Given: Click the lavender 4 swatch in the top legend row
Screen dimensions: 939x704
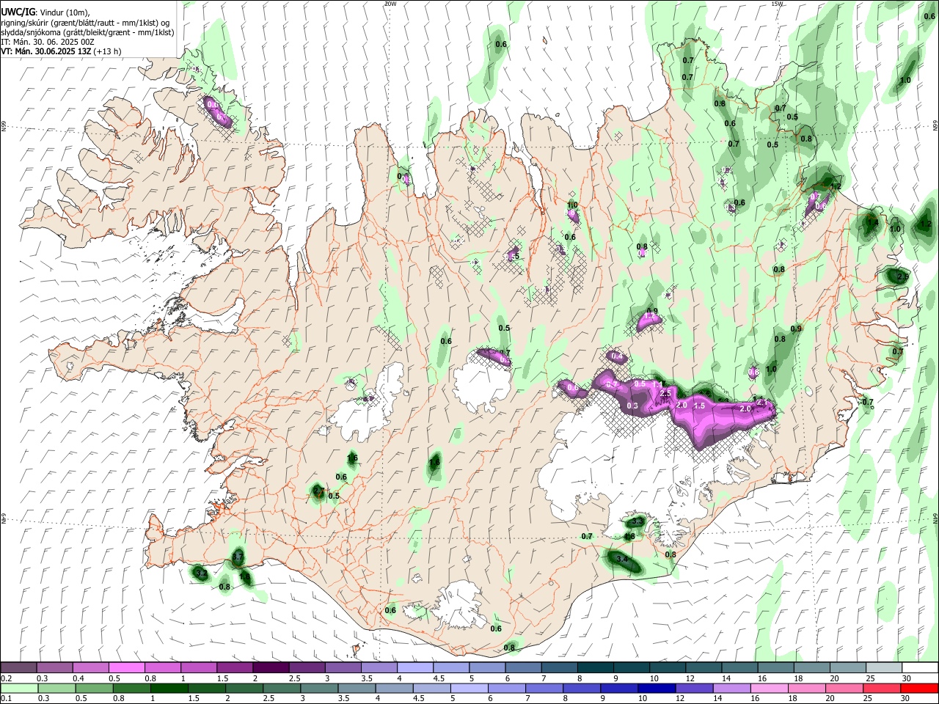Looking at the screenshot, I should (414, 668).
